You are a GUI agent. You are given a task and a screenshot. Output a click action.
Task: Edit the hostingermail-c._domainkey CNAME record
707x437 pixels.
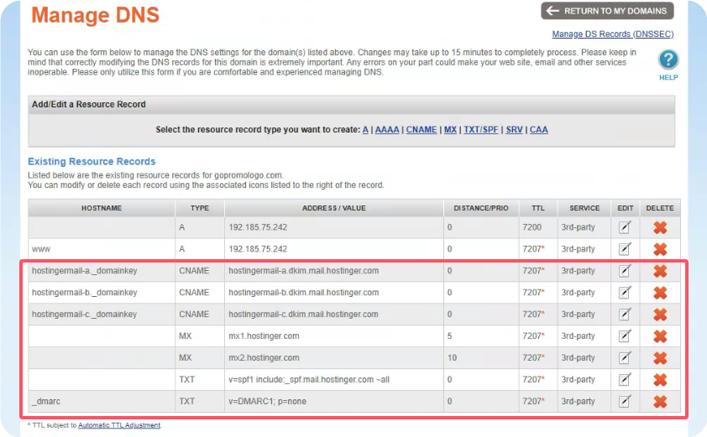(x=625, y=315)
